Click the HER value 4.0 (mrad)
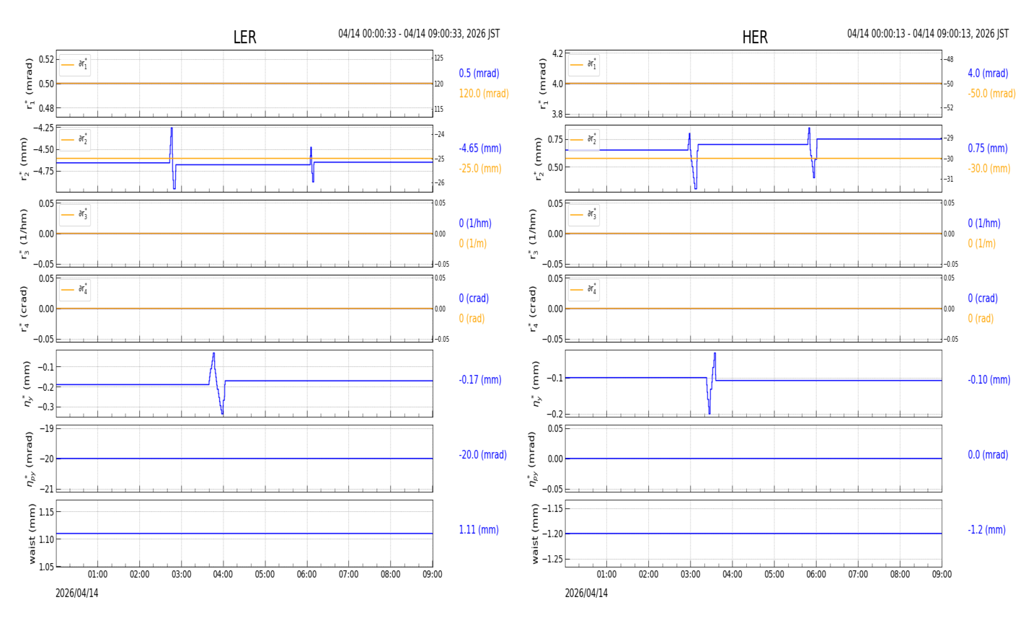Viewport: 1018px width, 623px height. point(988,73)
